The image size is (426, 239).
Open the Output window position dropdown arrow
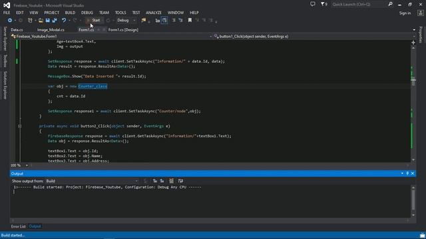[x=402, y=173]
